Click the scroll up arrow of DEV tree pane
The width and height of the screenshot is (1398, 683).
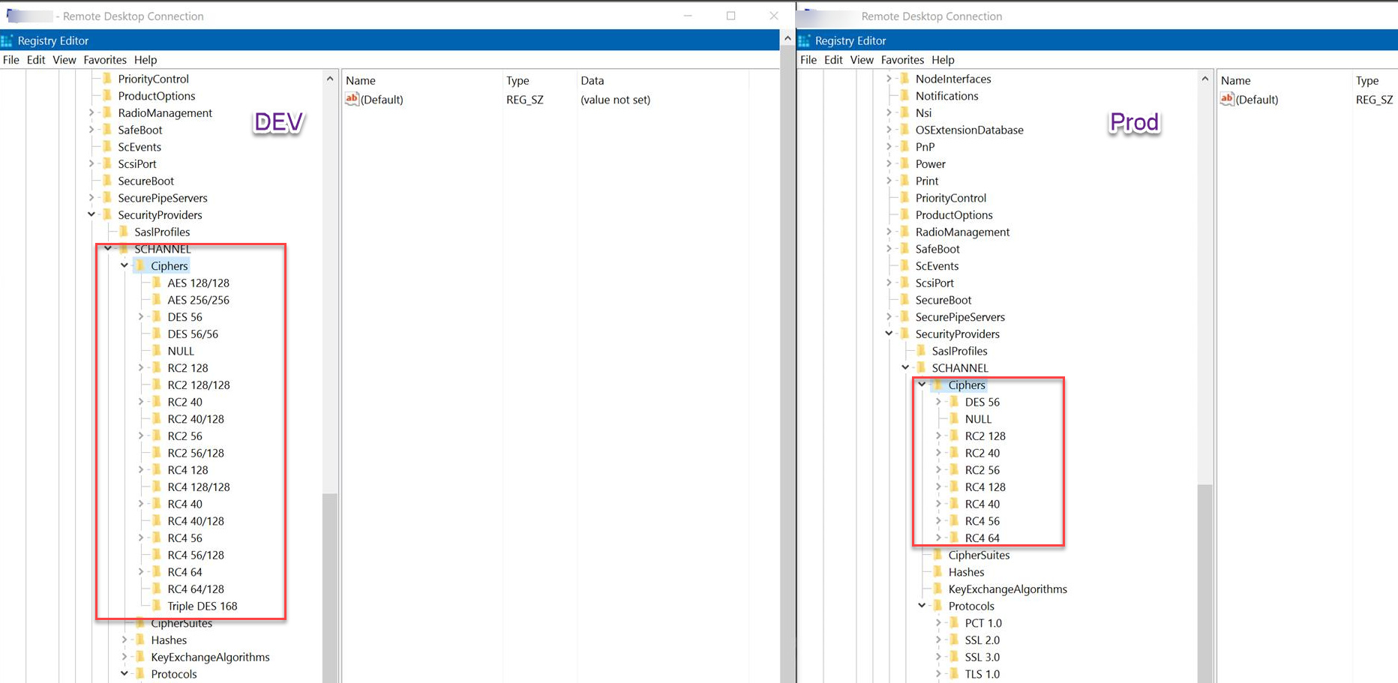point(330,79)
